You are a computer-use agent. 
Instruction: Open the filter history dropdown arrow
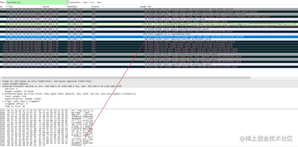point(68,2)
